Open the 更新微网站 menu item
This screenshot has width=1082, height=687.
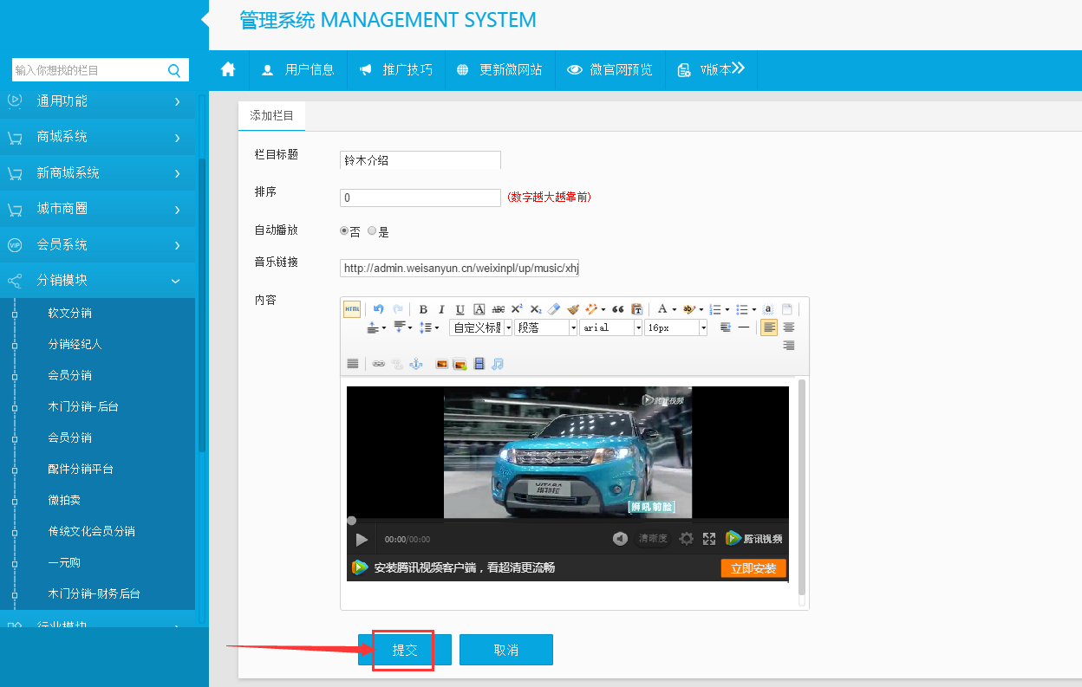point(500,69)
